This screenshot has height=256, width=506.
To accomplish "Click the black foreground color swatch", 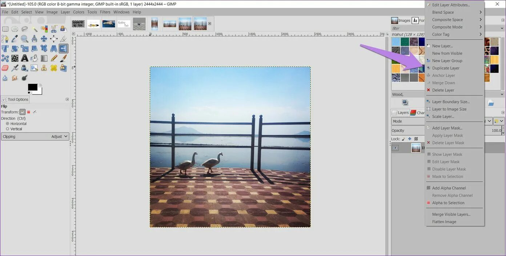I will tap(33, 87).
